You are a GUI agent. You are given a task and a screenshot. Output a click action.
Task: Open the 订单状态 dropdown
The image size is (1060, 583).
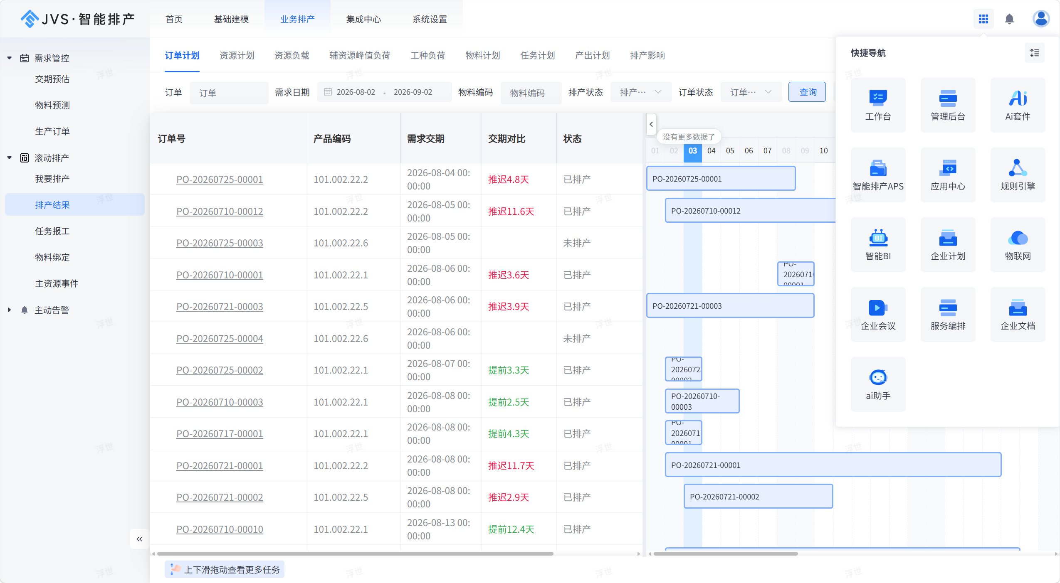coord(751,92)
